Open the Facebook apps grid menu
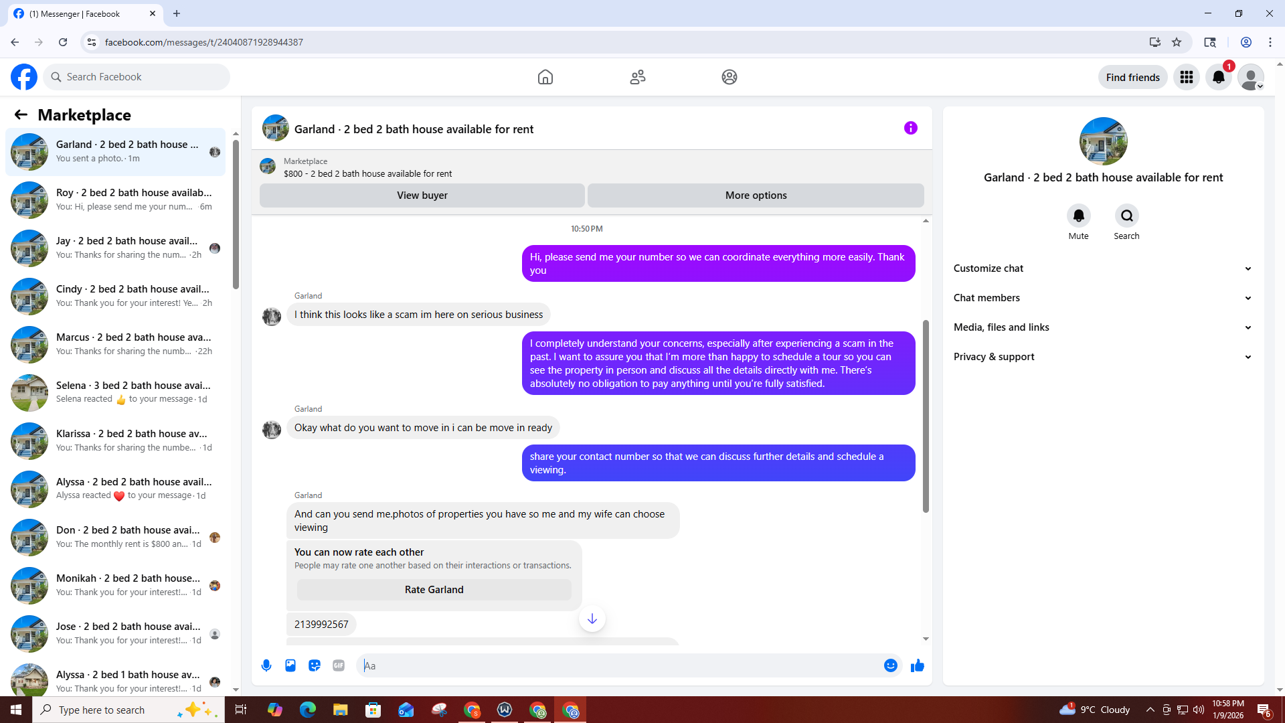Viewport: 1285px width, 723px height. 1187,77
